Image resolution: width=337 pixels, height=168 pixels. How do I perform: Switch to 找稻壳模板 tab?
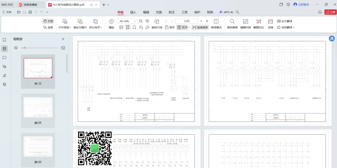pyautogui.click(x=31, y=4)
